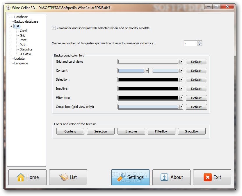Viewport: 242px width, 196px height.
Task: Click the info icon on About button
Action: pos(164,177)
